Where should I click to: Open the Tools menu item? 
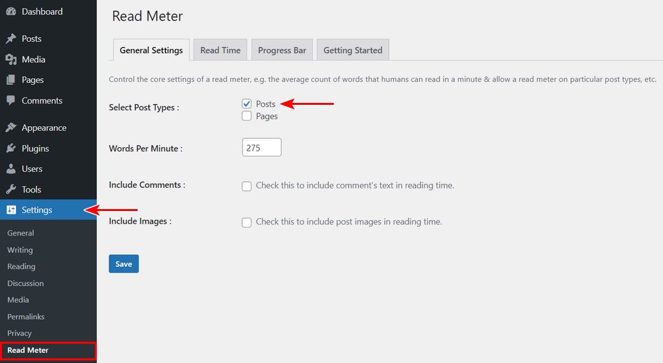pyautogui.click(x=48, y=189)
